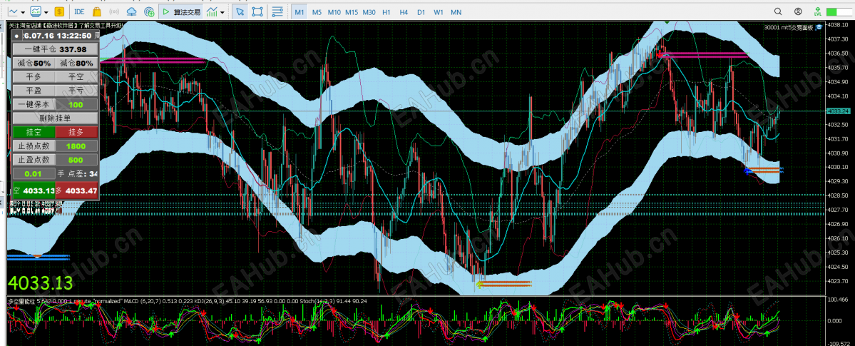Click the panel collapse dot beside time
855x346 pixels.
pyautogui.click(x=16, y=36)
